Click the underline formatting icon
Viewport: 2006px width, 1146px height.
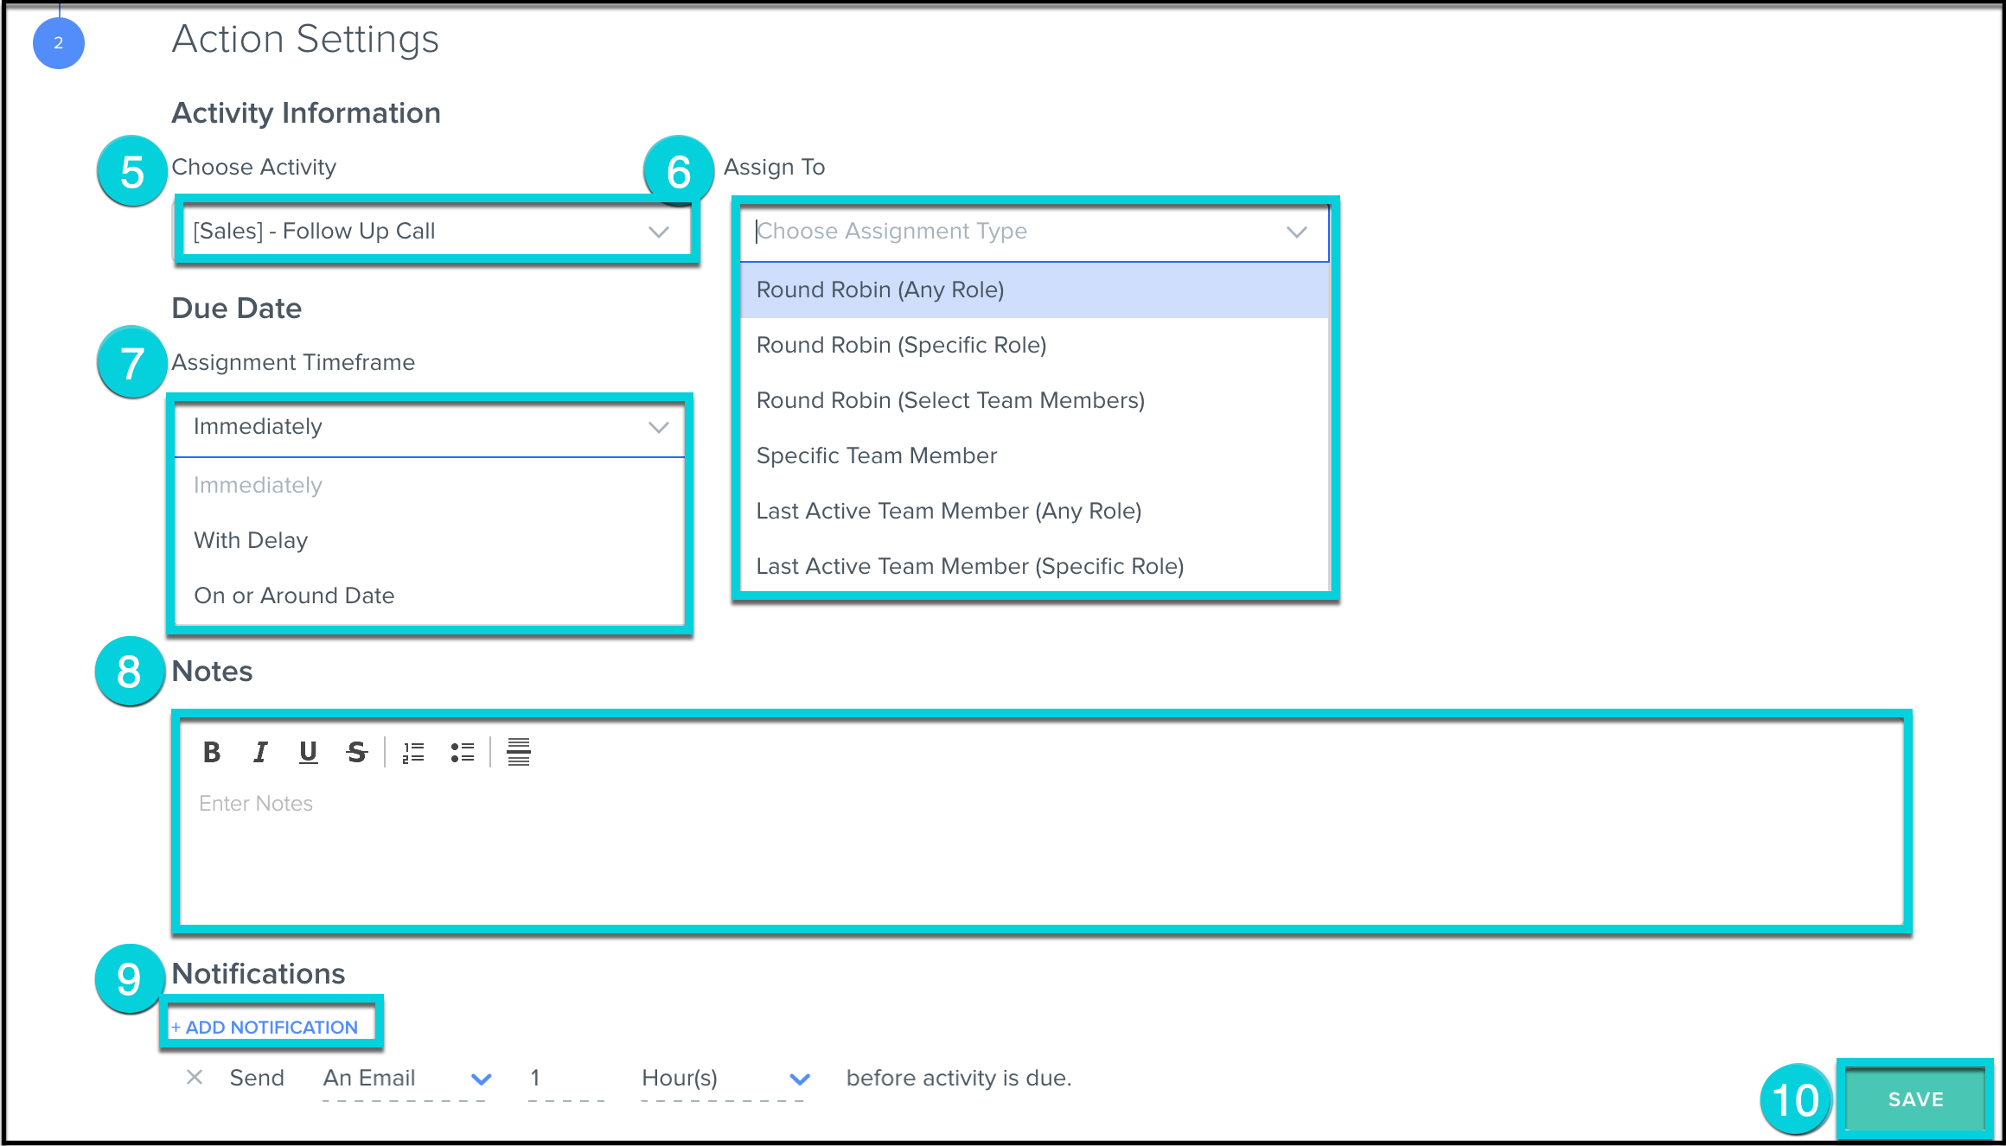tap(308, 752)
